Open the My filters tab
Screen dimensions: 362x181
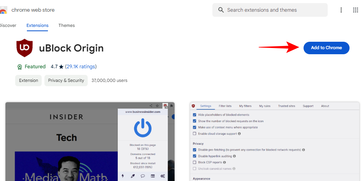[x=245, y=106]
